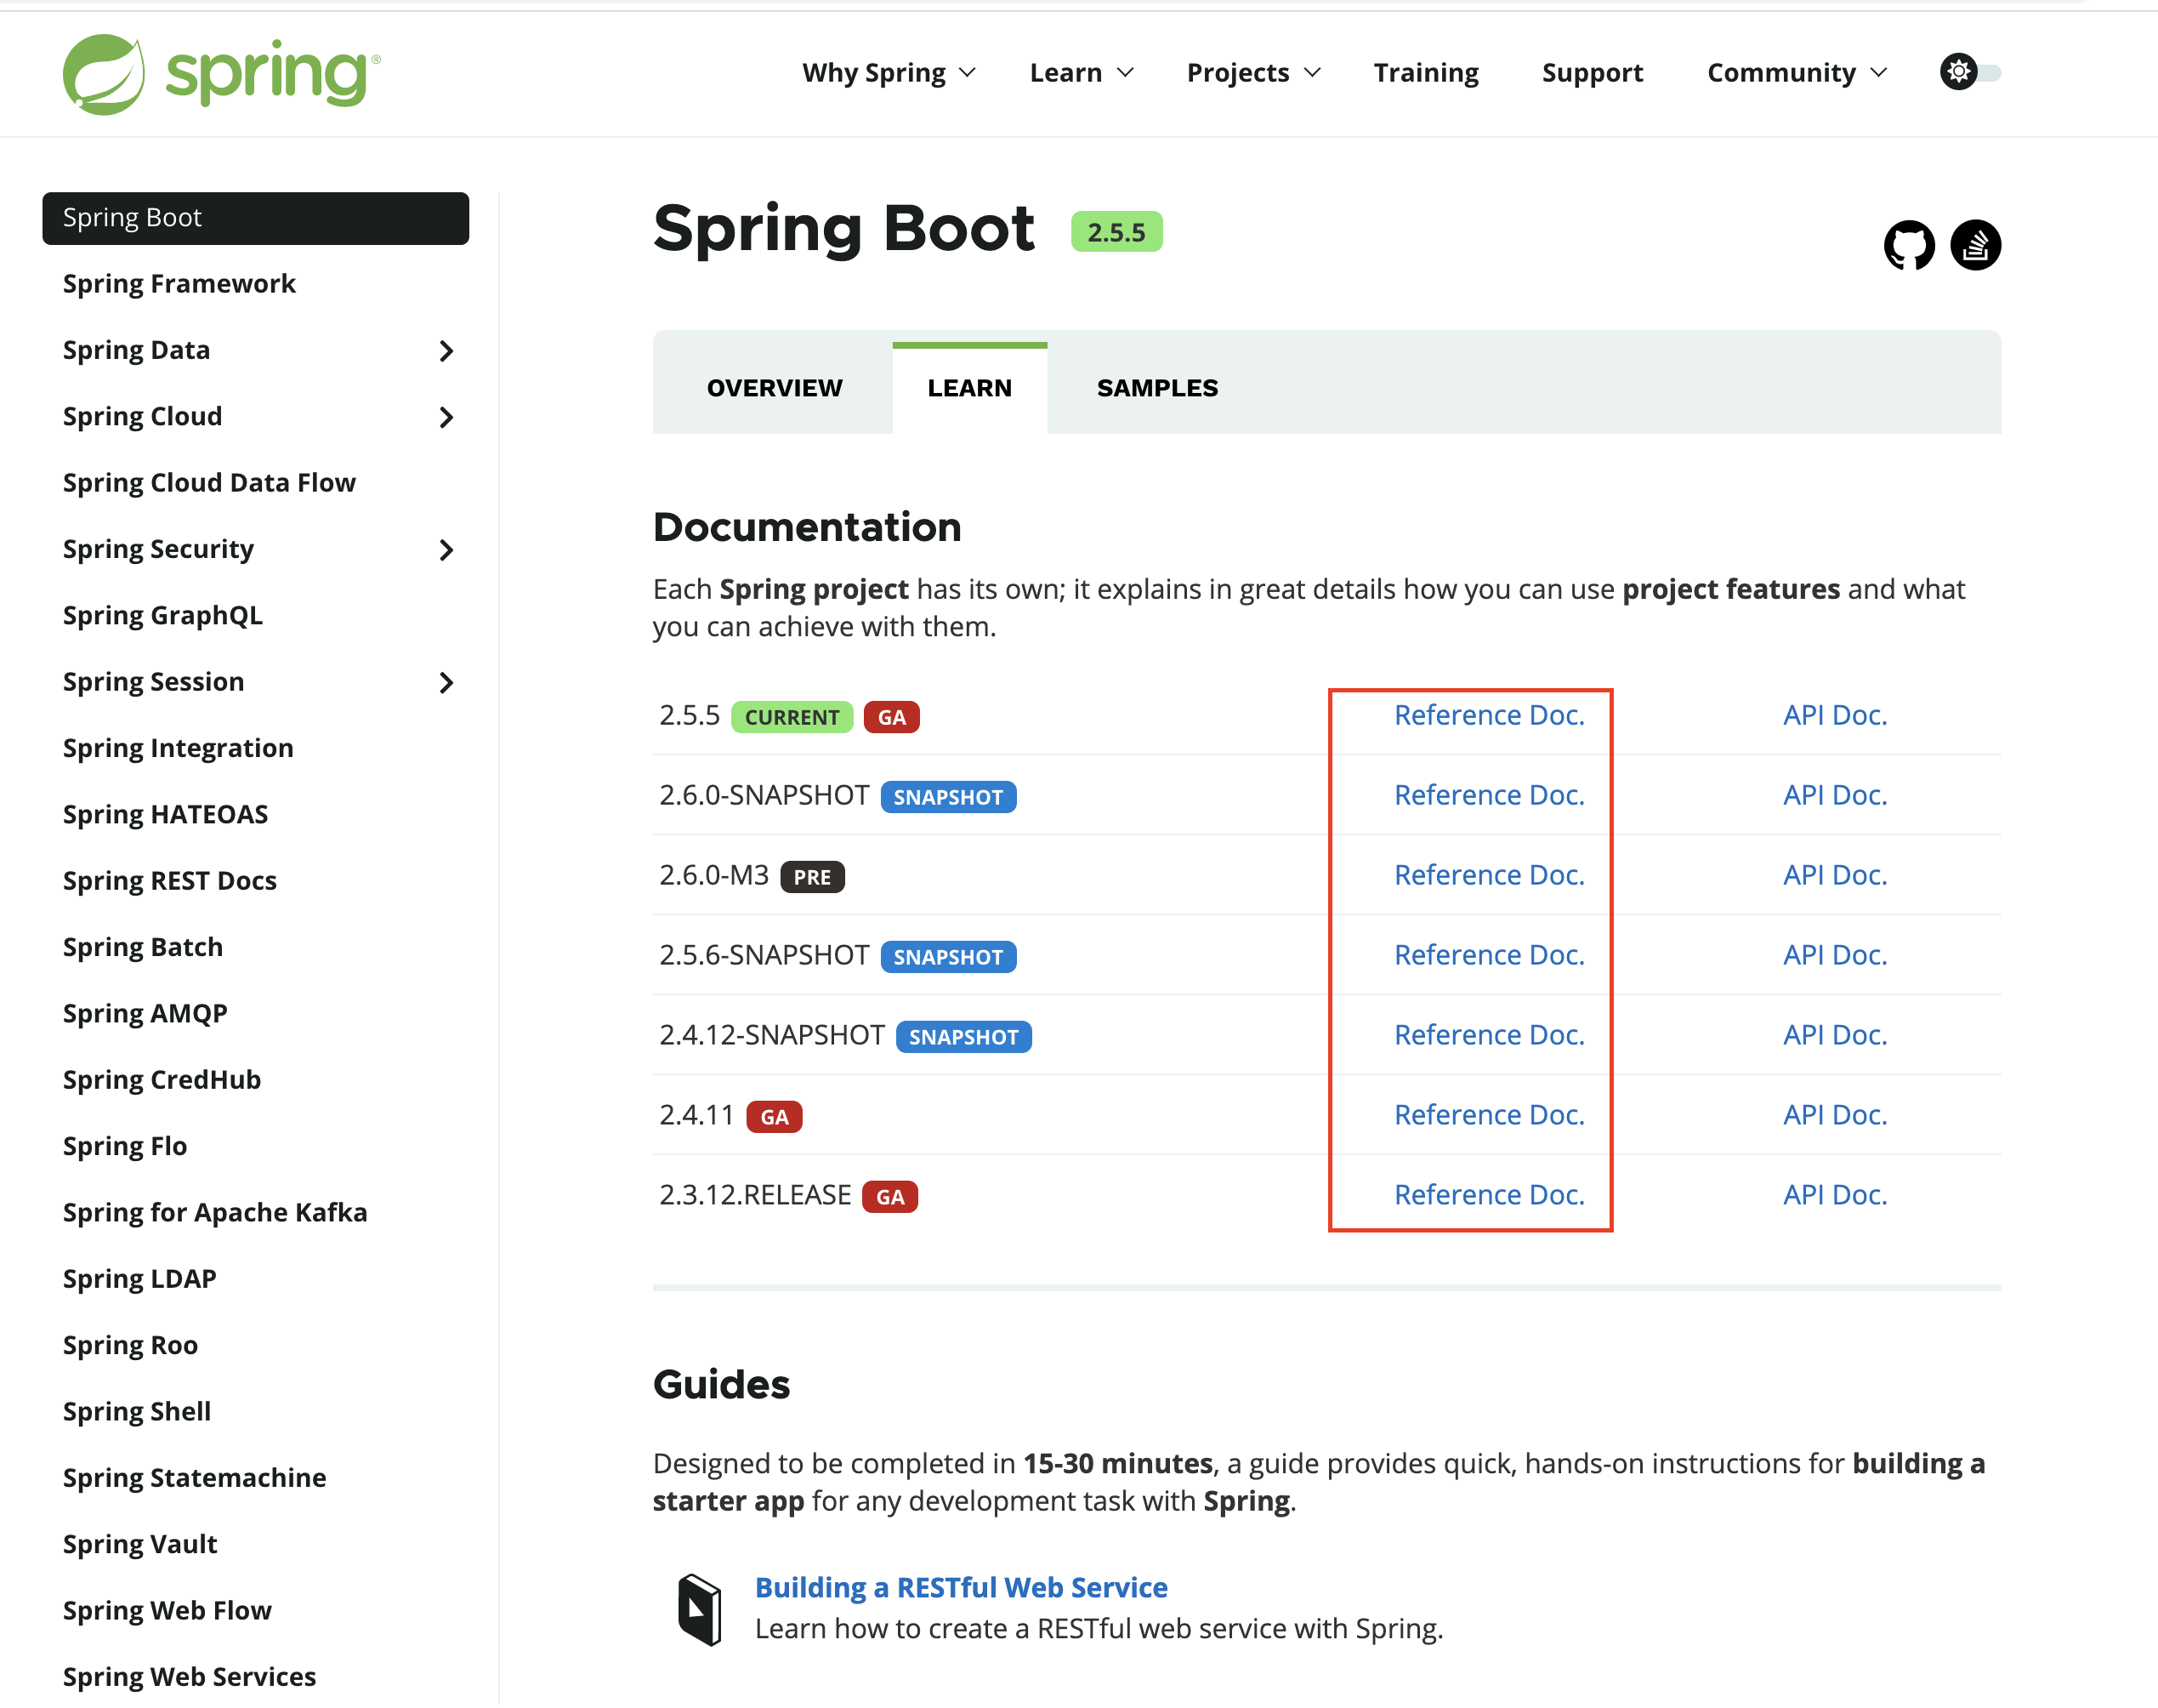Click the guide book icon
Viewport: 2158px width, 1708px height.
(x=700, y=1609)
